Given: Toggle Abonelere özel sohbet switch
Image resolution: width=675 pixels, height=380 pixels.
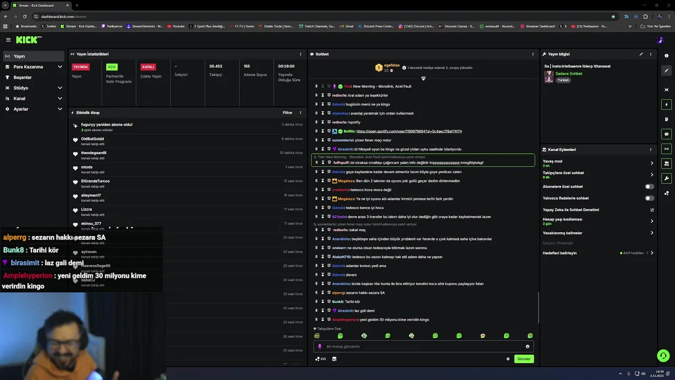Looking at the screenshot, I should [650, 186].
